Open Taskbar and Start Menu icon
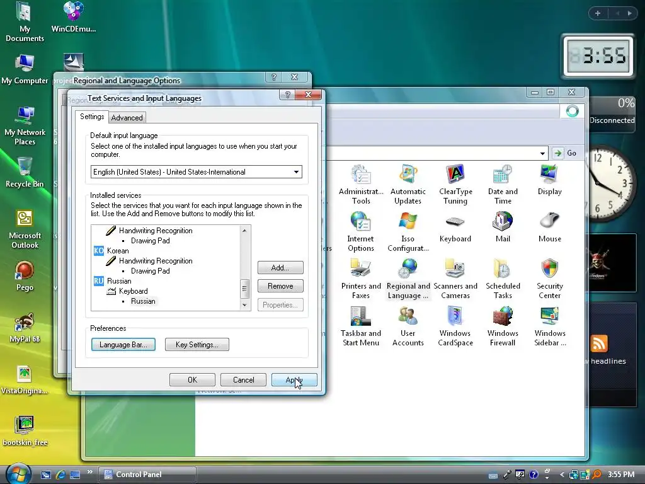Screen dimensions: 645x484 tap(361, 326)
